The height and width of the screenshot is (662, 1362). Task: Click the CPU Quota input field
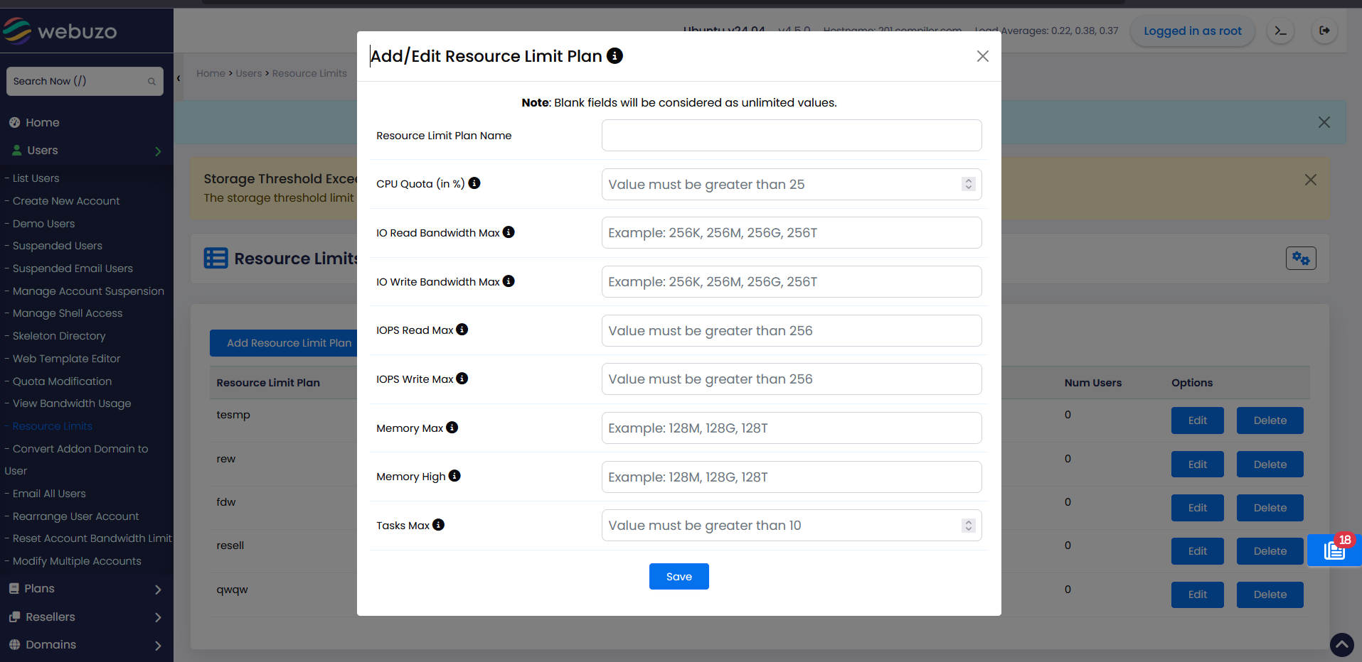[x=792, y=184]
